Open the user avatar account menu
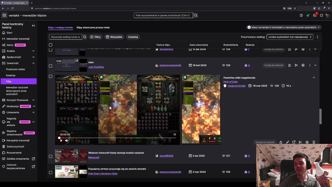Image resolution: width=332 pixels, height=187 pixels. (x=328, y=15)
